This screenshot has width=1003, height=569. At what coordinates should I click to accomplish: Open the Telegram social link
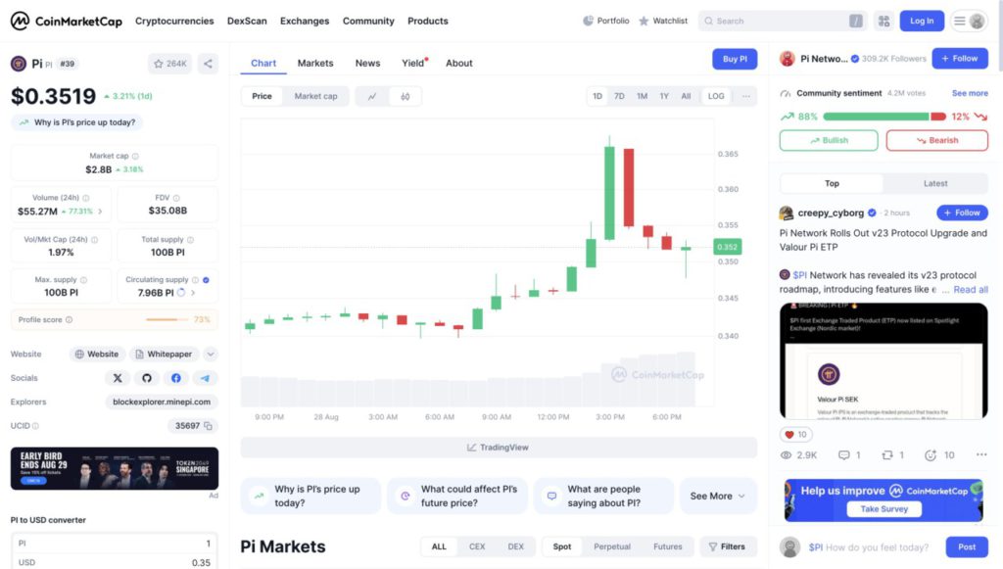(x=205, y=378)
